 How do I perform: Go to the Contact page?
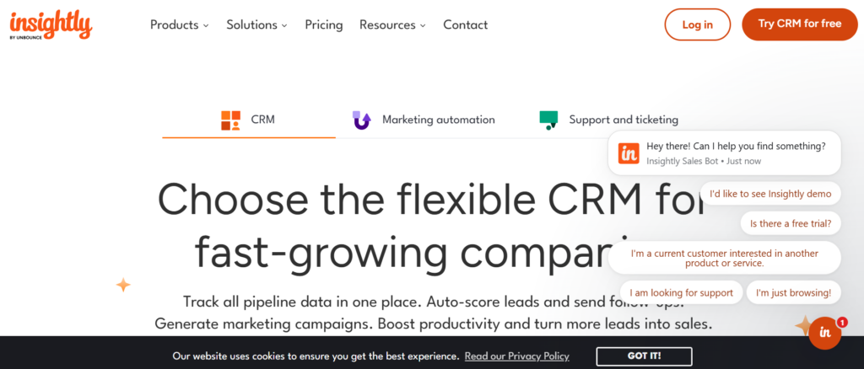pos(465,25)
